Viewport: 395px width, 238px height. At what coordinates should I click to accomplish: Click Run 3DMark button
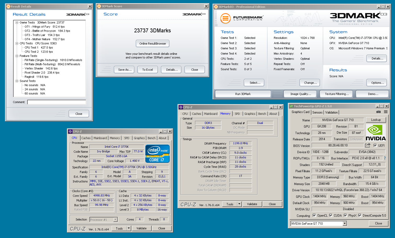pos(243,94)
